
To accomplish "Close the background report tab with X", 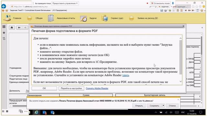I will pyautogui.click(x=202, y=28).
